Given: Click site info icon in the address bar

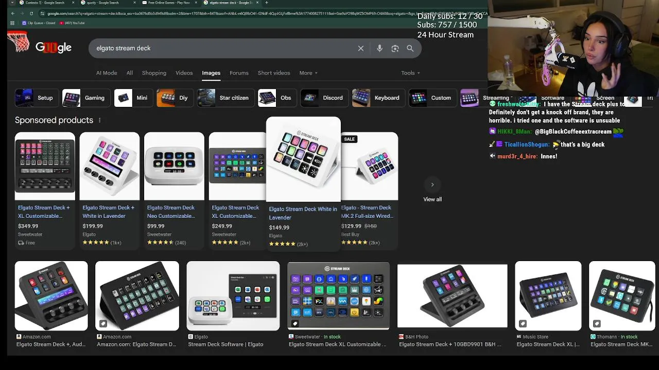Looking at the screenshot, I should (42, 13).
